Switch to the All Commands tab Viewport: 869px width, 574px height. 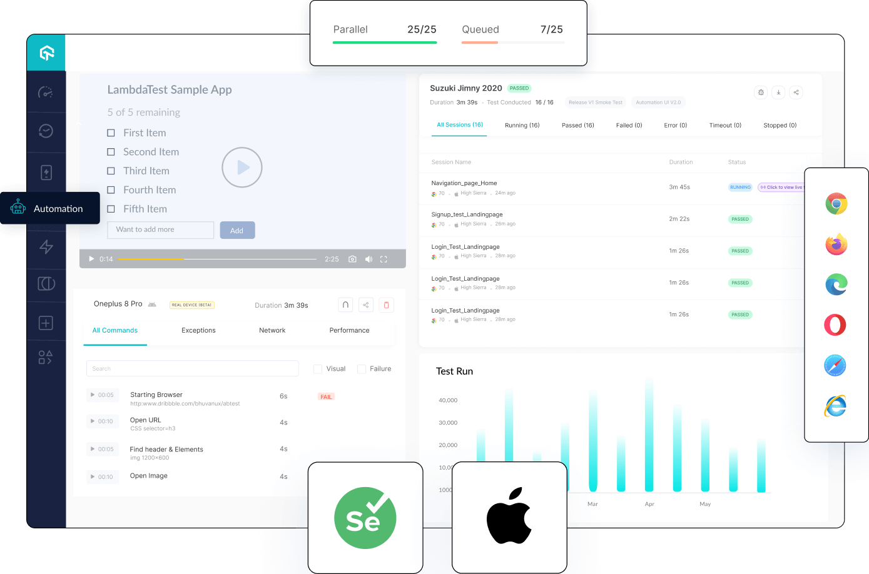(x=115, y=330)
